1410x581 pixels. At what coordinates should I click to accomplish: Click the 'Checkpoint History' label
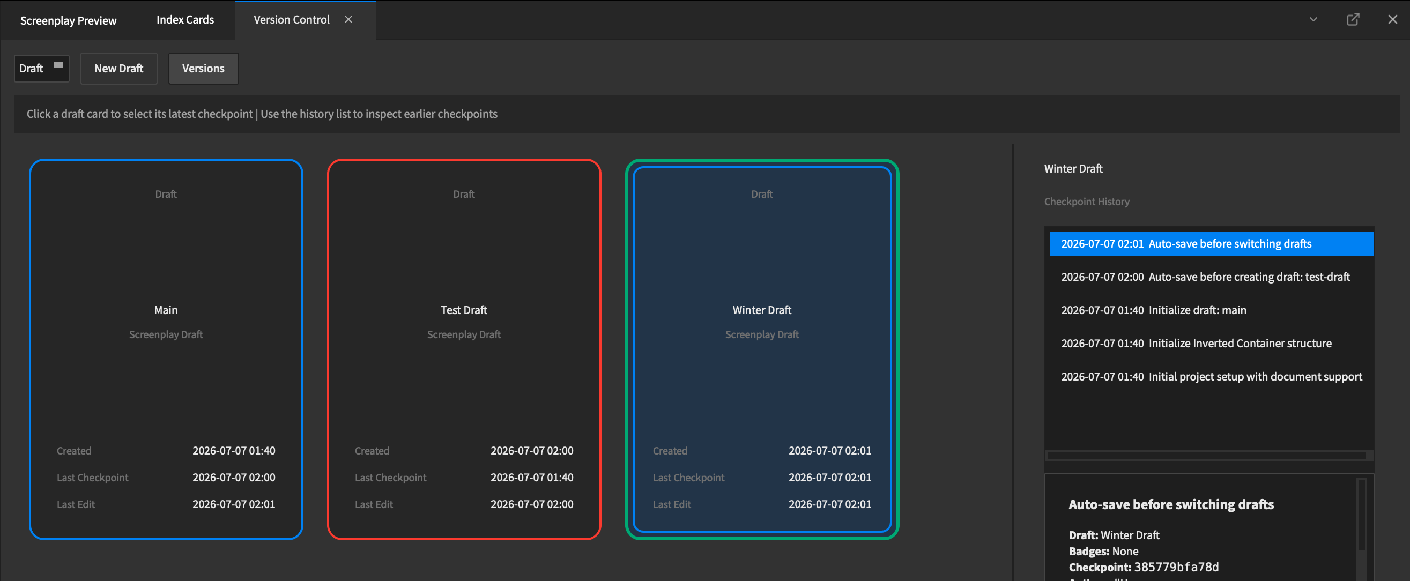point(1087,202)
